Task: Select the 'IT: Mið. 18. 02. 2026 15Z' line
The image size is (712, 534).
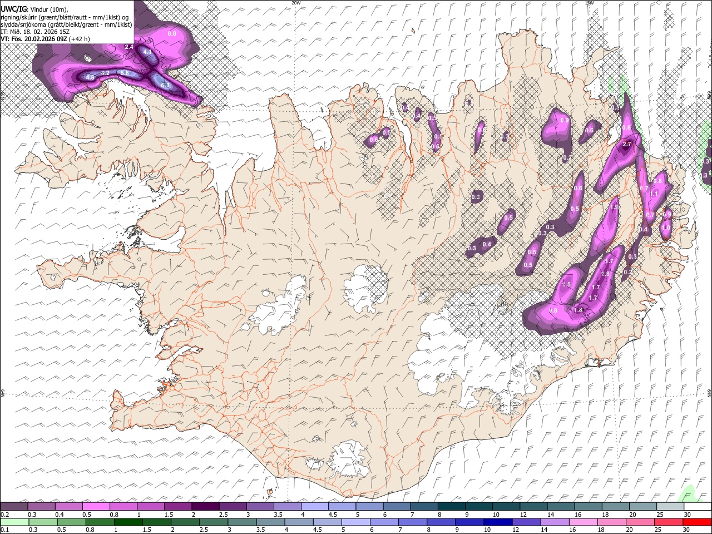Action: pyautogui.click(x=35, y=32)
